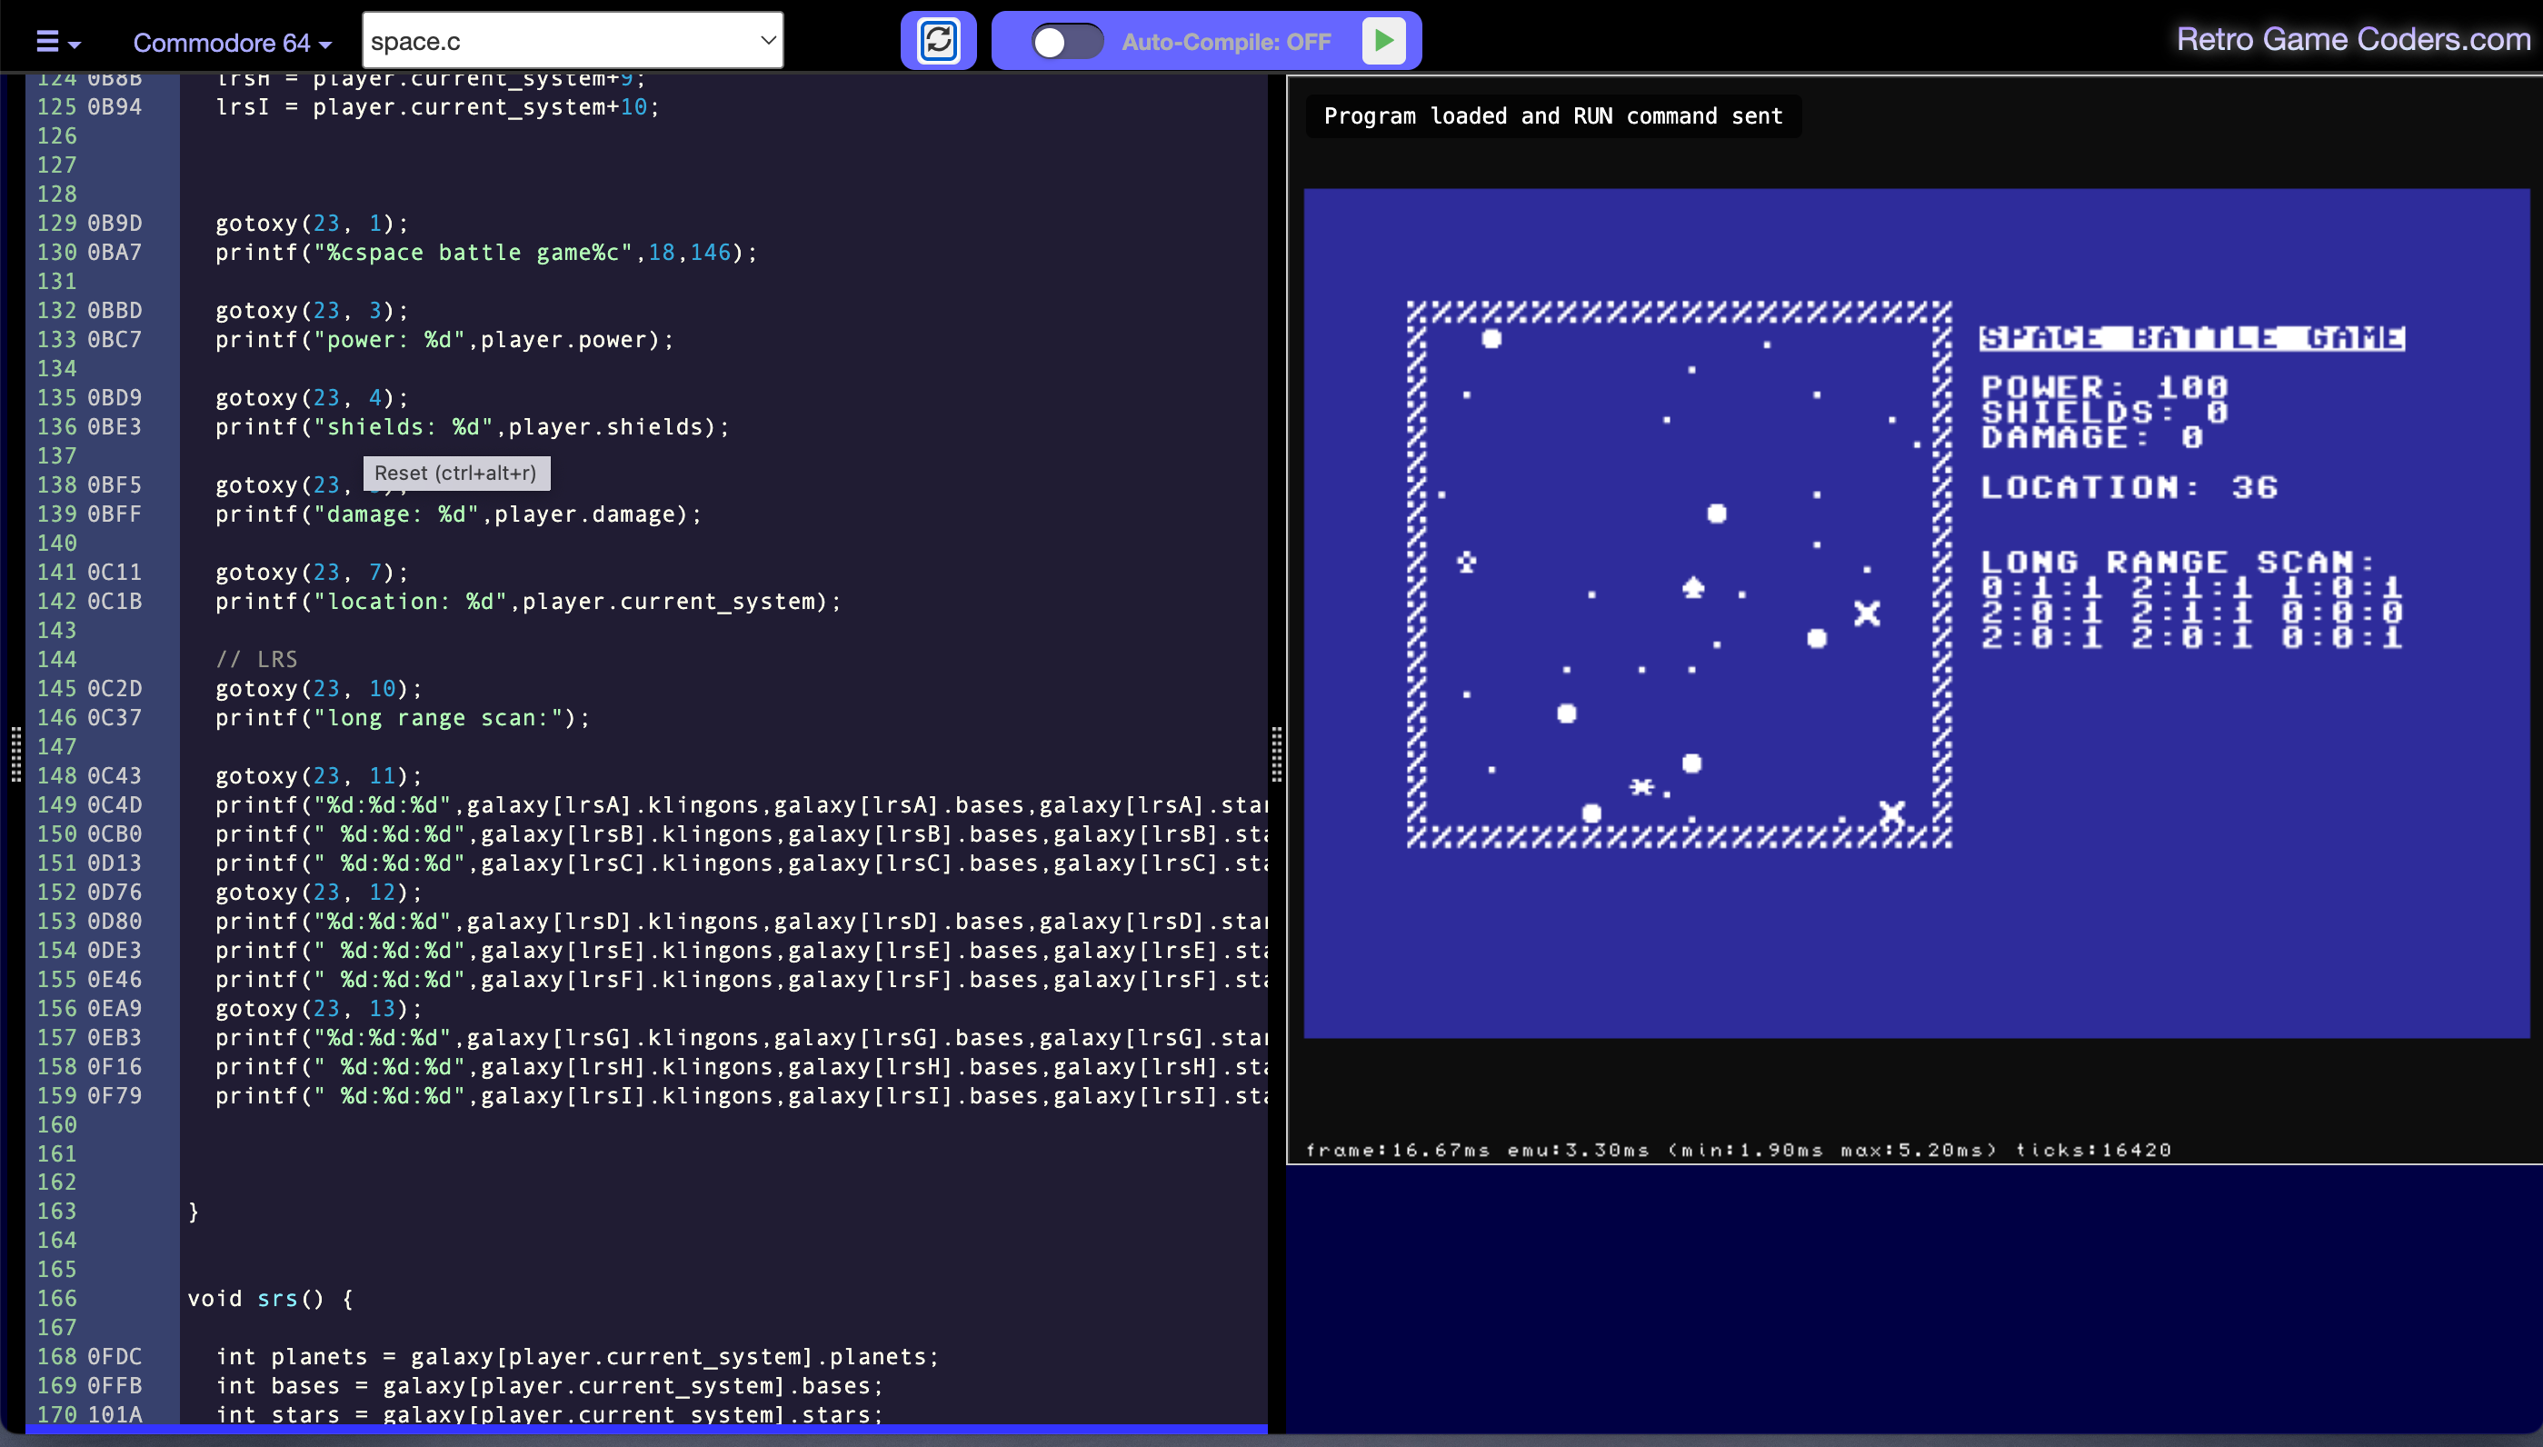Click the frame timing status text
The width and height of the screenshot is (2543, 1447).
tap(1737, 1150)
